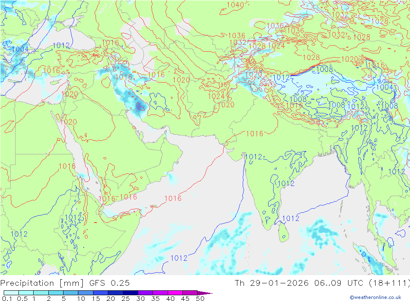Click the "Precipitation [mm]" title text

click(42, 283)
